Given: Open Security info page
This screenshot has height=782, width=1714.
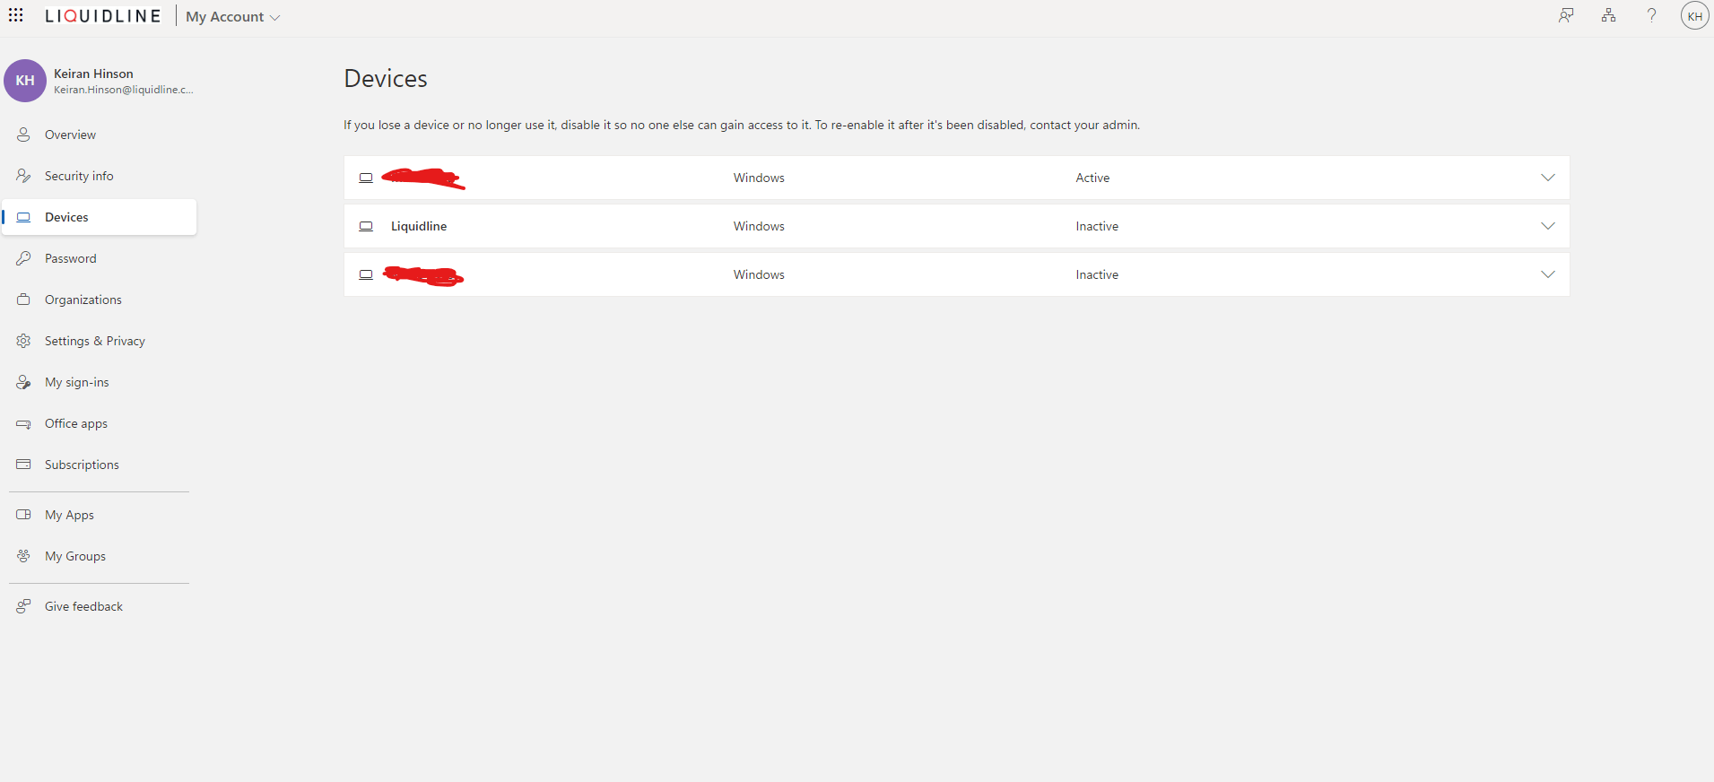Looking at the screenshot, I should (99, 176).
